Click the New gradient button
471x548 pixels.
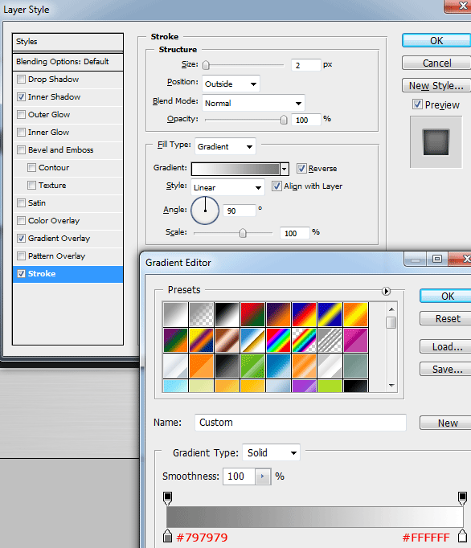point(445,423)
